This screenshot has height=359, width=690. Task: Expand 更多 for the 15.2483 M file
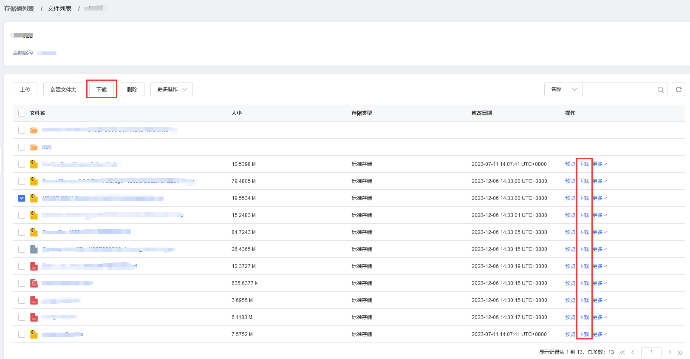(600, 215)
